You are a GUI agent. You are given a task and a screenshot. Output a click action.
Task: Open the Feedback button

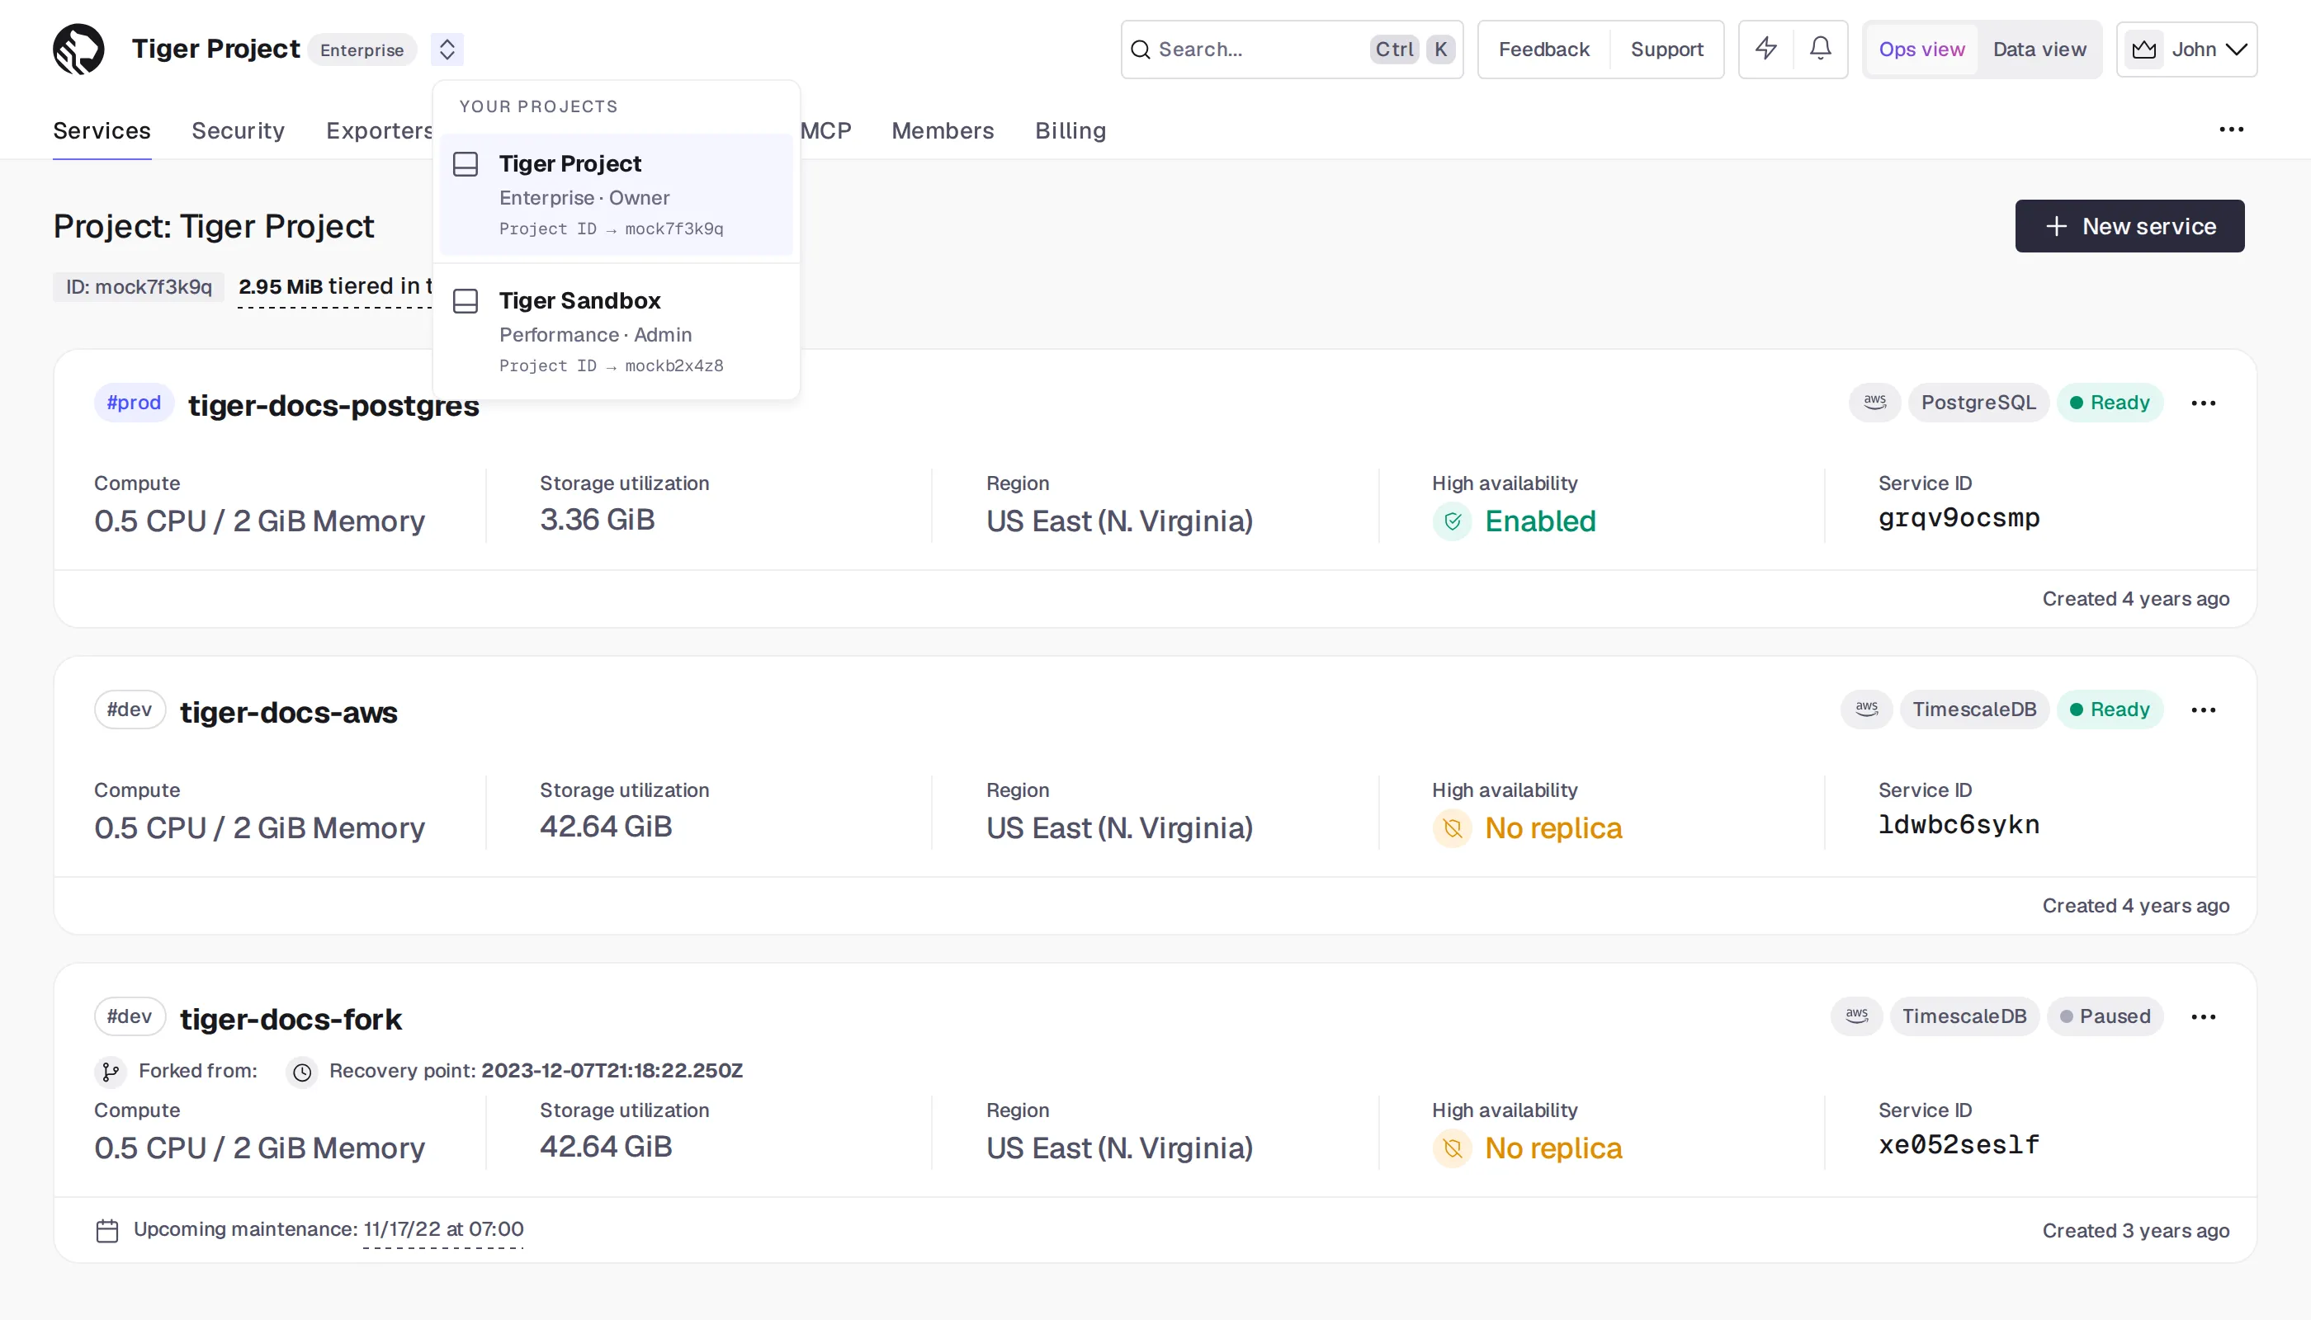click(1543, 49)
